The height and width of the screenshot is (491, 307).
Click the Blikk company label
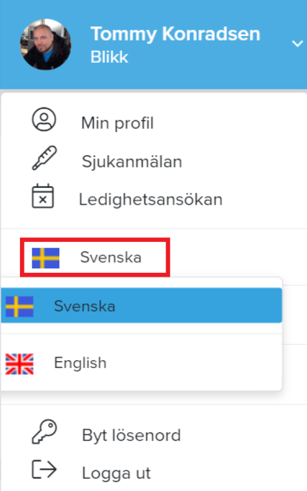[109, 57]
